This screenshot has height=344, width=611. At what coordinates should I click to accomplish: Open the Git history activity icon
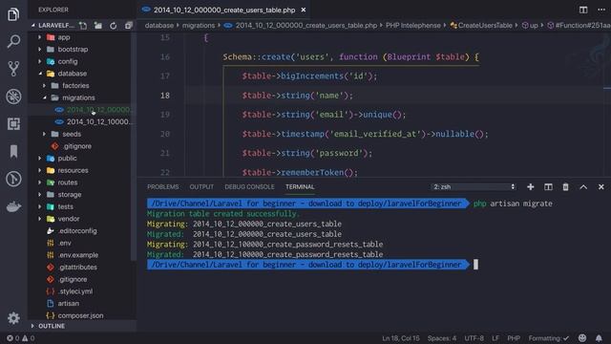[13, 179]
